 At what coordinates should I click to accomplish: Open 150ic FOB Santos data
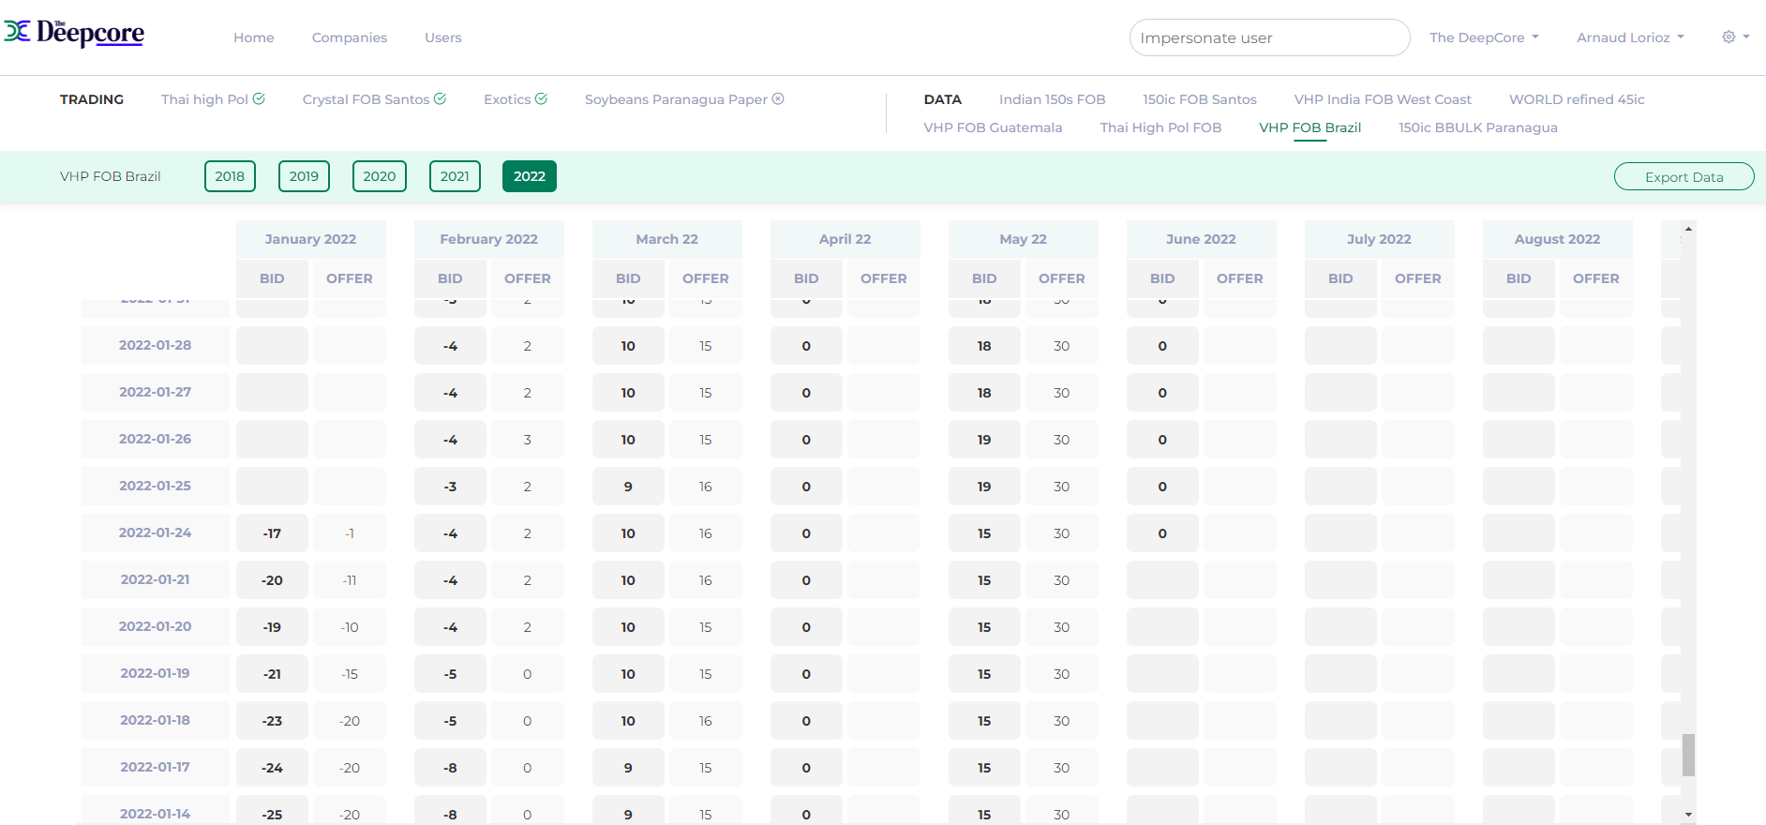(1200, 99)
